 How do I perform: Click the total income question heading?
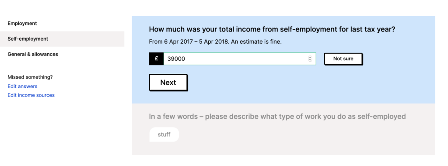(272, 29)
